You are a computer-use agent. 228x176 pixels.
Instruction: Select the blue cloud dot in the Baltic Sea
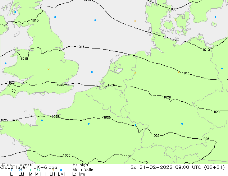point(215,17)
